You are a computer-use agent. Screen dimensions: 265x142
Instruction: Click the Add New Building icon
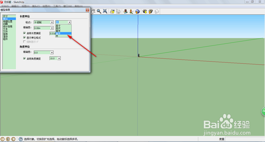click(125, 11)
